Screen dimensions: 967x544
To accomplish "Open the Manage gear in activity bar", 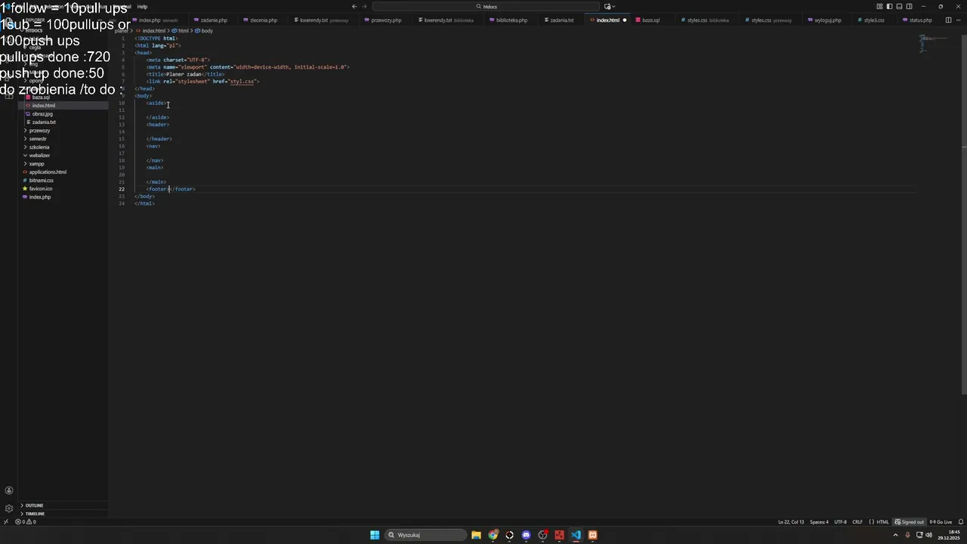I will pos(9,508).
